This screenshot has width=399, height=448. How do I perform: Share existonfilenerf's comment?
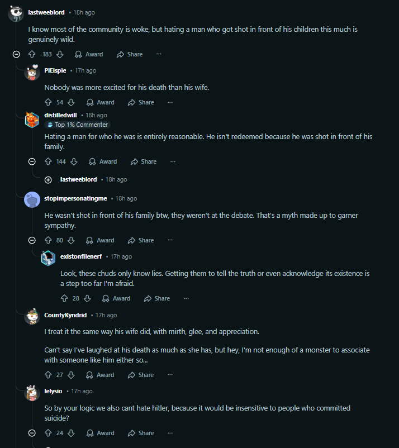pos(157,298)
